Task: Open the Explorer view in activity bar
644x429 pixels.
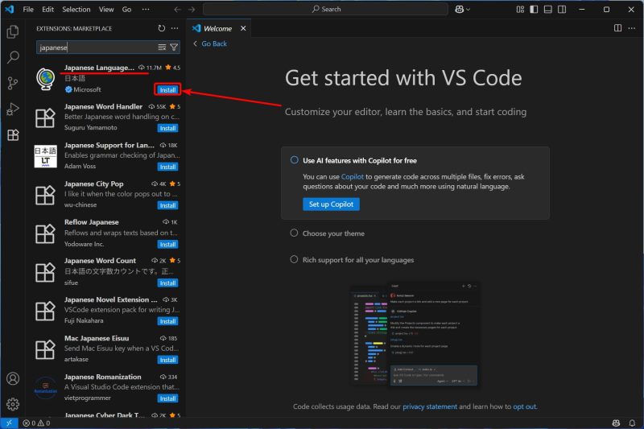Action: tap(13, 32)
